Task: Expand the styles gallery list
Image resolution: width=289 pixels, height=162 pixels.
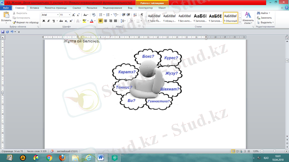Action: pyautogui.click(x=240, y=22)
